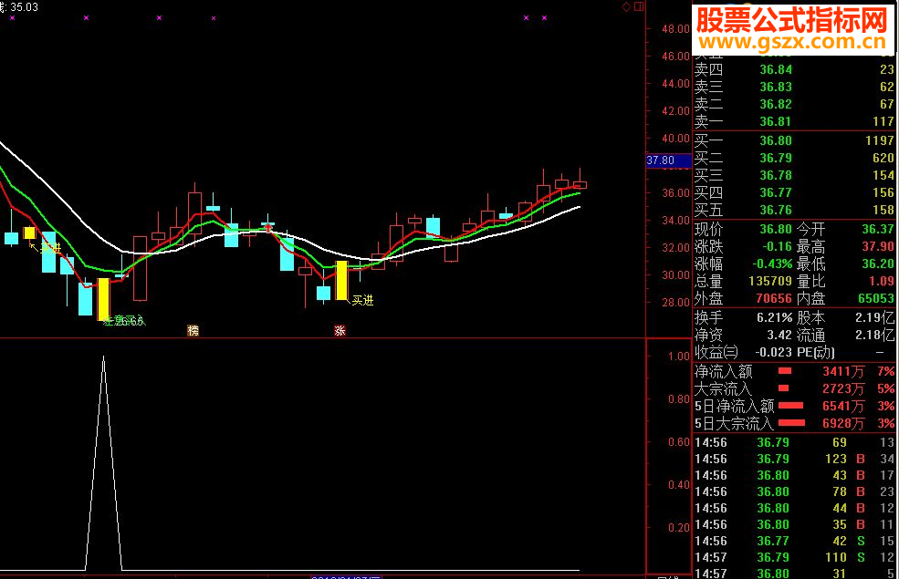Click the split-panel square icon beside the diamond
The image size is (899, 579).
click(x=639, y=7)
